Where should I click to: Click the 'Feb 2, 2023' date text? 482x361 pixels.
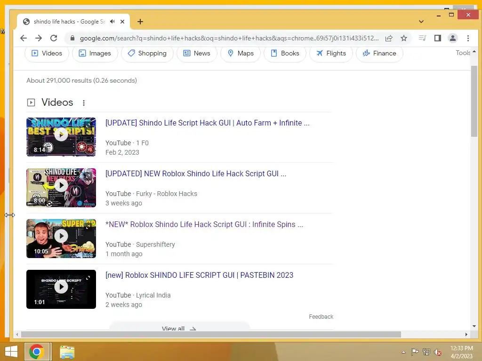(122, 152)
